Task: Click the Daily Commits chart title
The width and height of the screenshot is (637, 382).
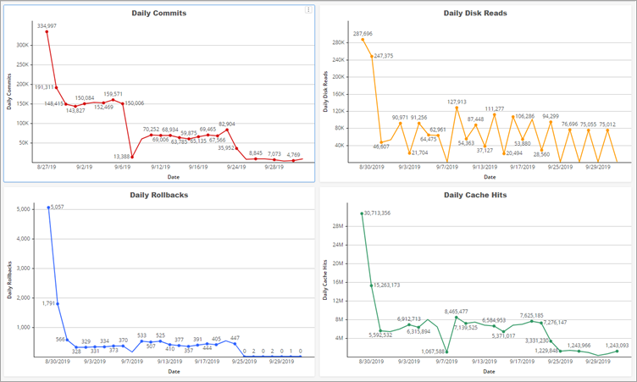Action: coord(159,14)
